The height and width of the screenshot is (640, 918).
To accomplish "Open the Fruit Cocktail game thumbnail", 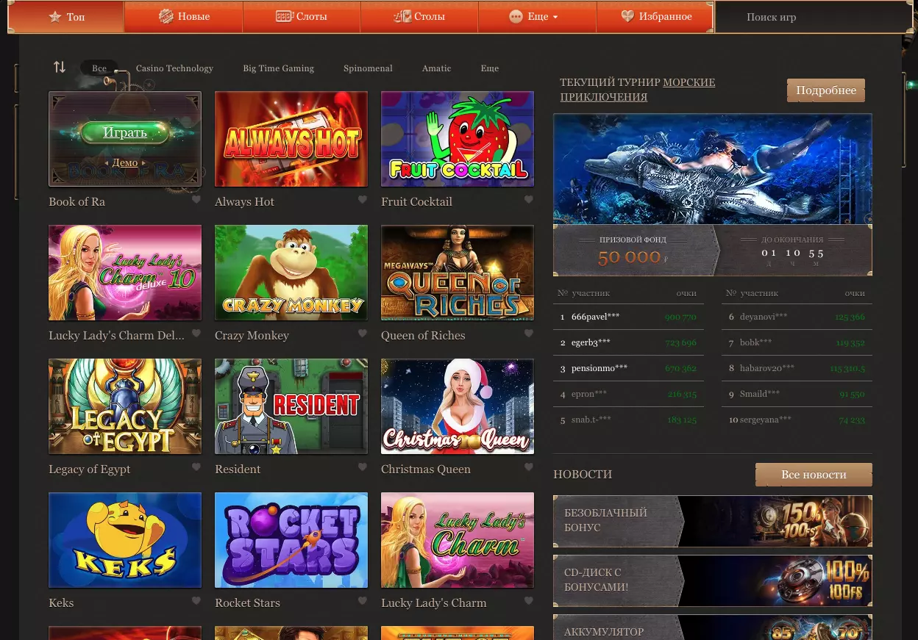I will point(458,139).
